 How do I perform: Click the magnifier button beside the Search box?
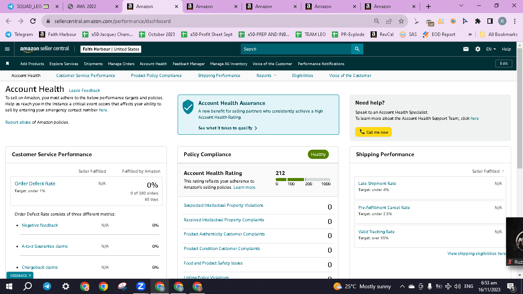click(x=357, y=49)
